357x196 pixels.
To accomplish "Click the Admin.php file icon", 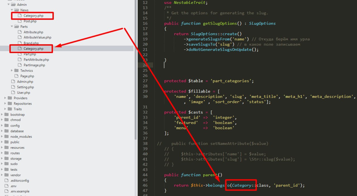I will coord(13,81).
